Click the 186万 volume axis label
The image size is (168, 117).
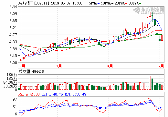point(12,75)
